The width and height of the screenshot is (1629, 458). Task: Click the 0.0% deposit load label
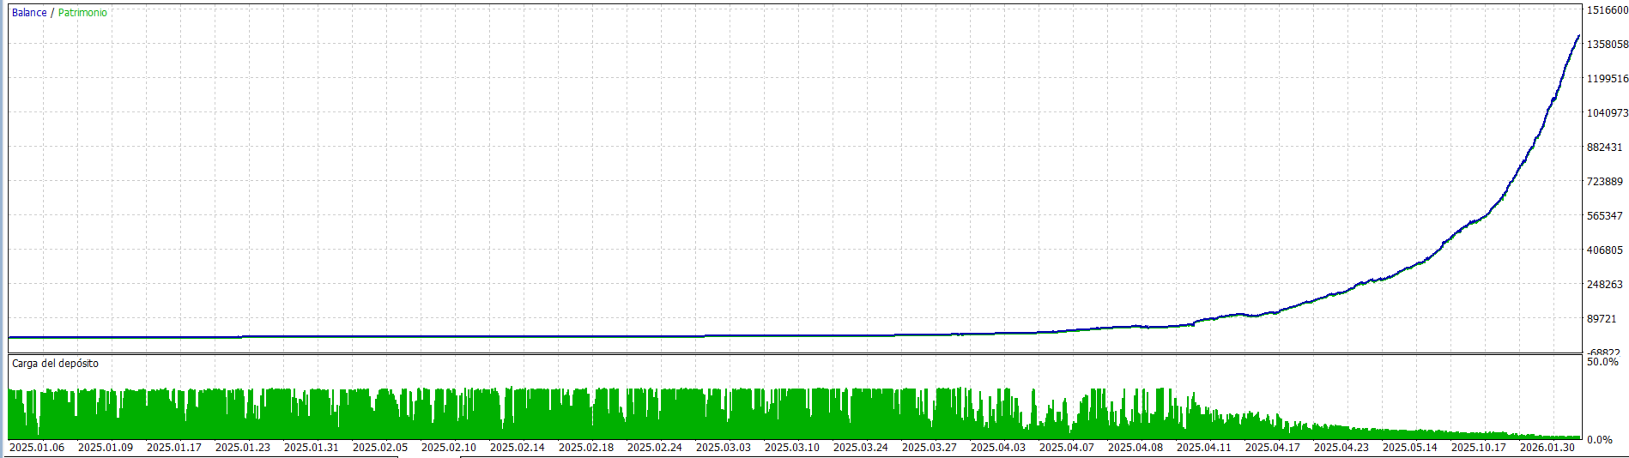click(1599, 440)
